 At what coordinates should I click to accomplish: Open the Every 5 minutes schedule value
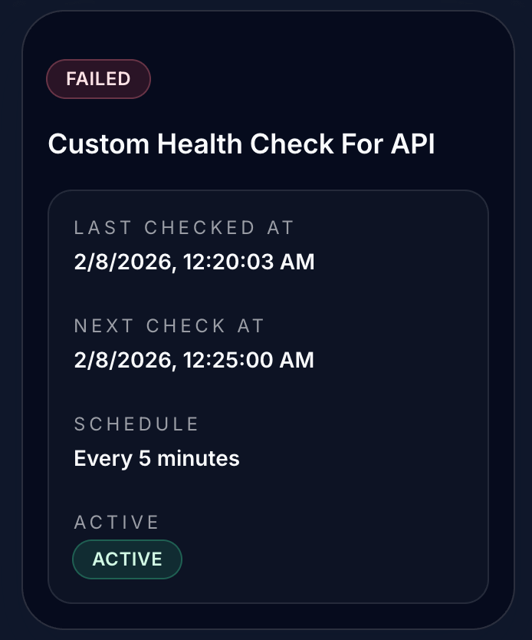[156, 458]
